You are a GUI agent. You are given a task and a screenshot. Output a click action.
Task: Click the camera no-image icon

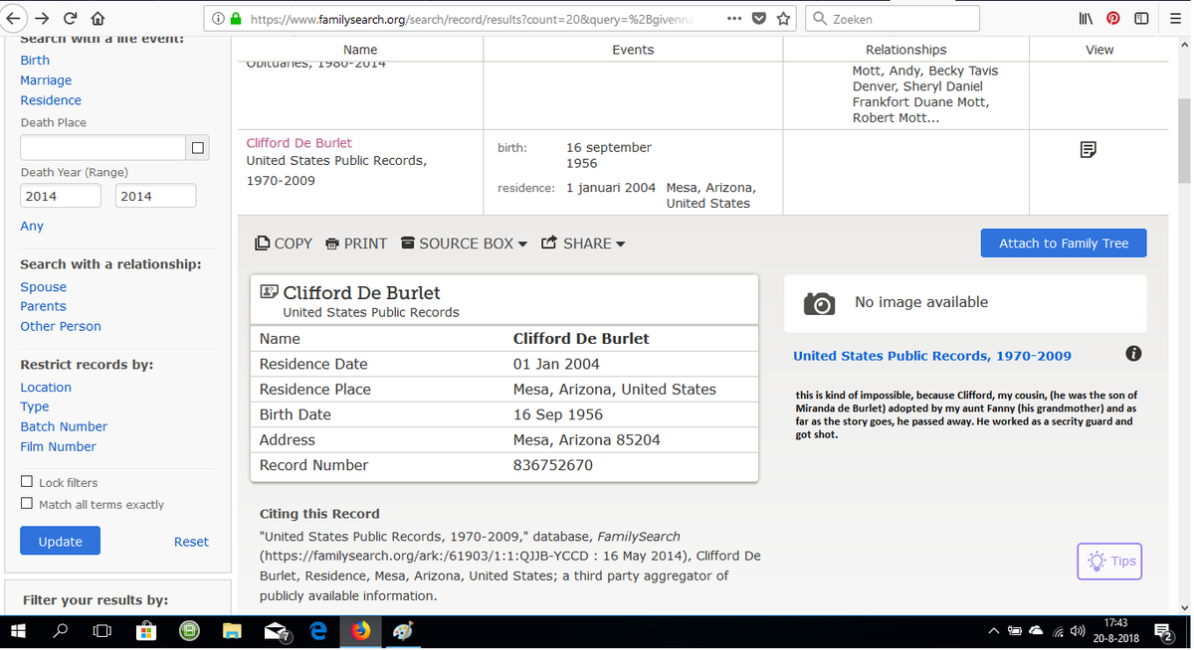tap(819, 303)
